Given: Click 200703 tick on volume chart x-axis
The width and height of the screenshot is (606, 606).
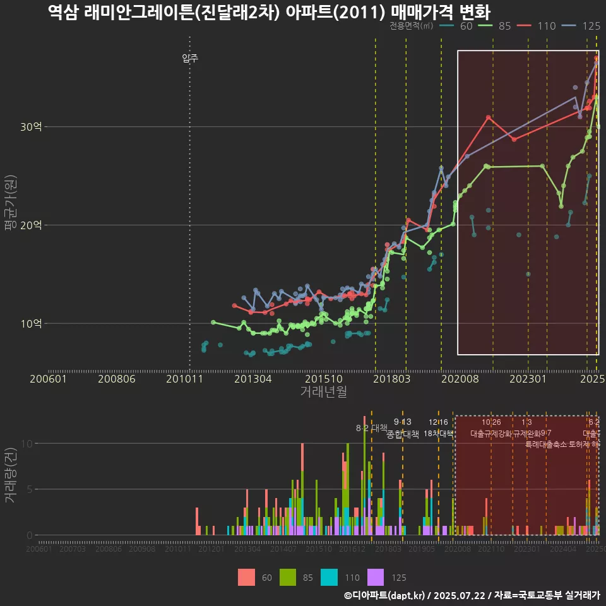Looking at the screenshot, I should point(72,549).
